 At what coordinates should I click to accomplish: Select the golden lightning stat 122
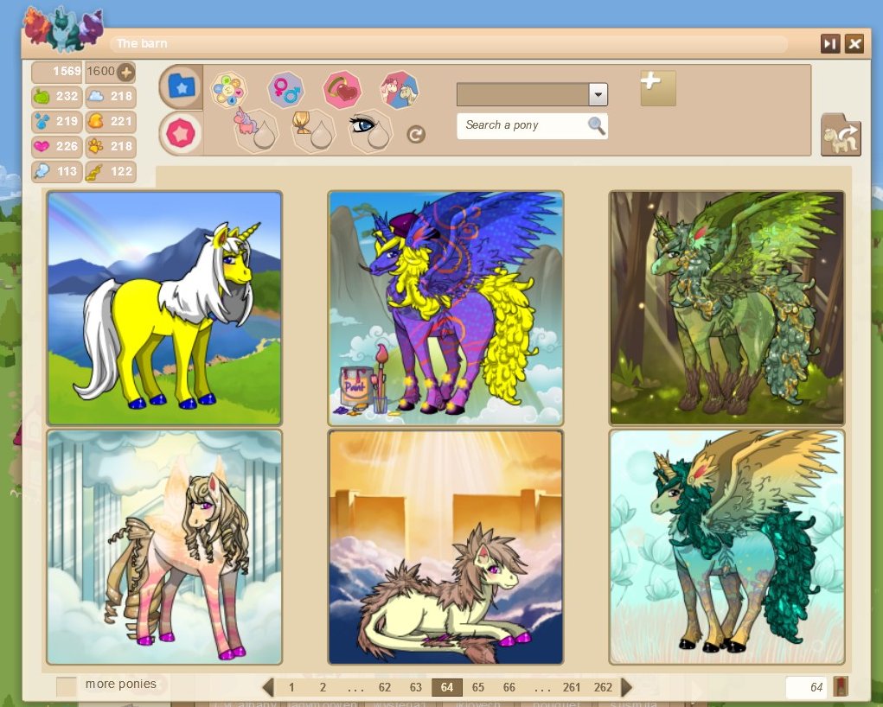111,171
